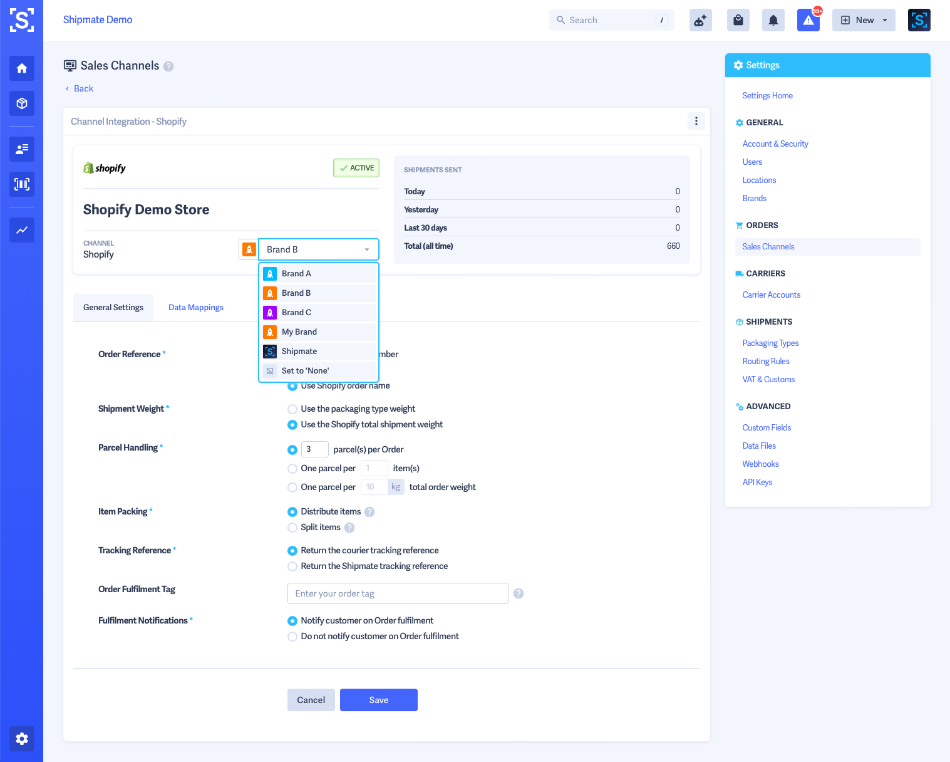This screenshot has width=950, height=762.
Task: Open the Analytics chart icon in sidebar
Action: 21,230
